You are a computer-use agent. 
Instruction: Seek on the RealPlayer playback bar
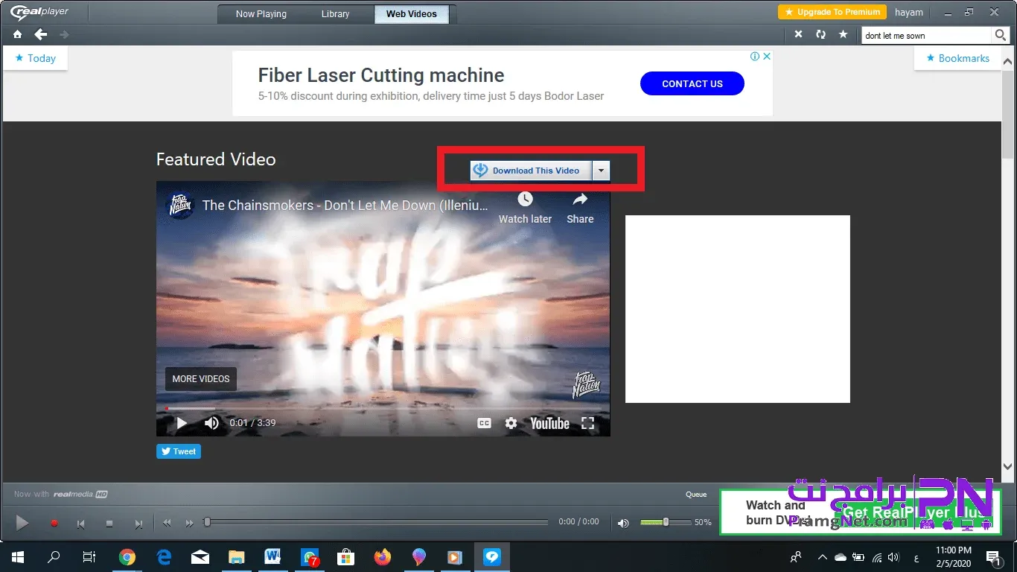[x=377, y=522]
